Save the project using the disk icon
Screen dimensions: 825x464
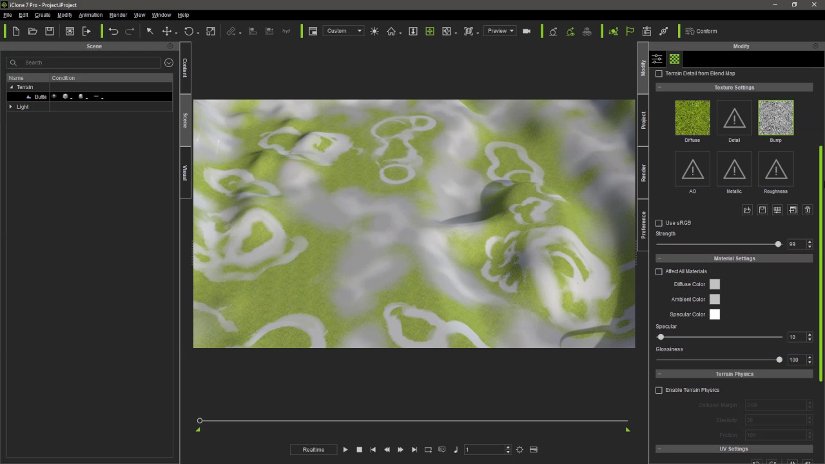tap(50, 31)
